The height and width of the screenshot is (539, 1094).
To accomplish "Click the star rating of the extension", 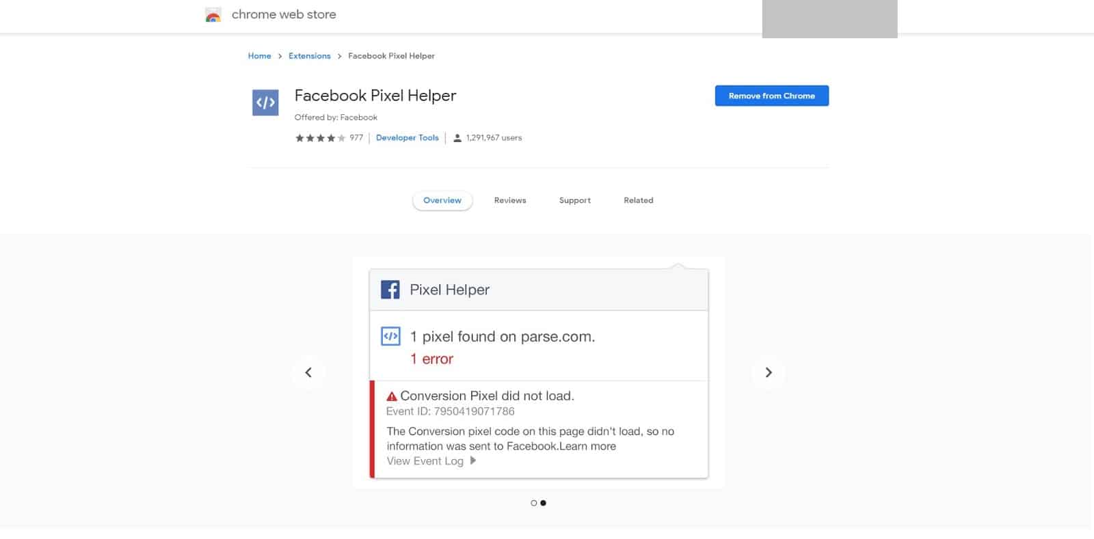I will pos(320,138).
